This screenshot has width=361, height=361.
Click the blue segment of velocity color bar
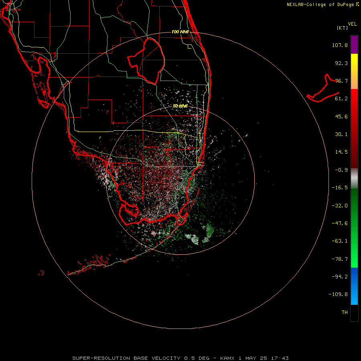(354, 286)
